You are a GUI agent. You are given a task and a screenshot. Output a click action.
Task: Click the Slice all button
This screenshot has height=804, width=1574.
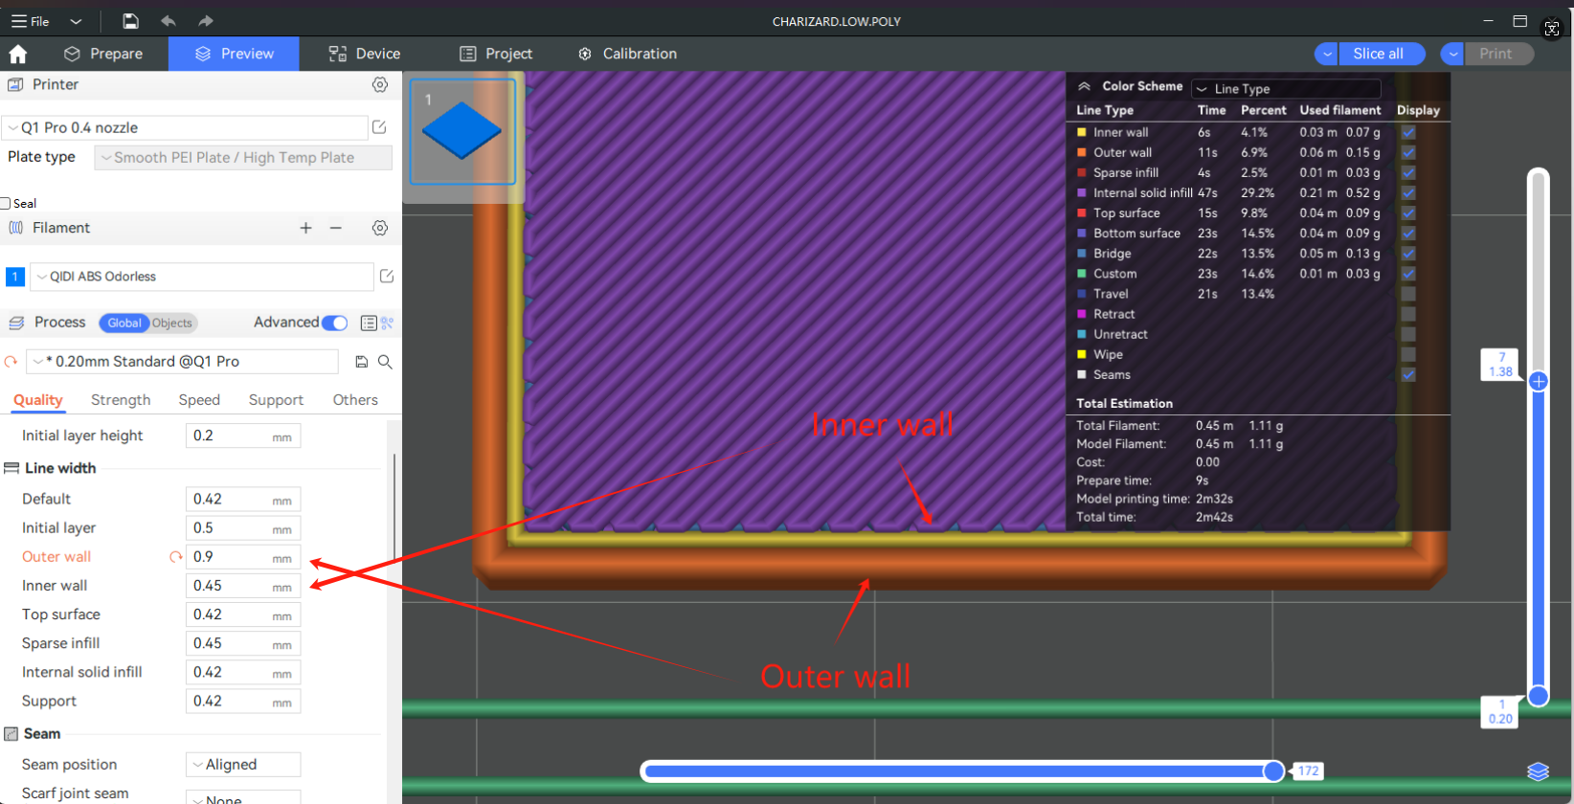[1378, 54]
